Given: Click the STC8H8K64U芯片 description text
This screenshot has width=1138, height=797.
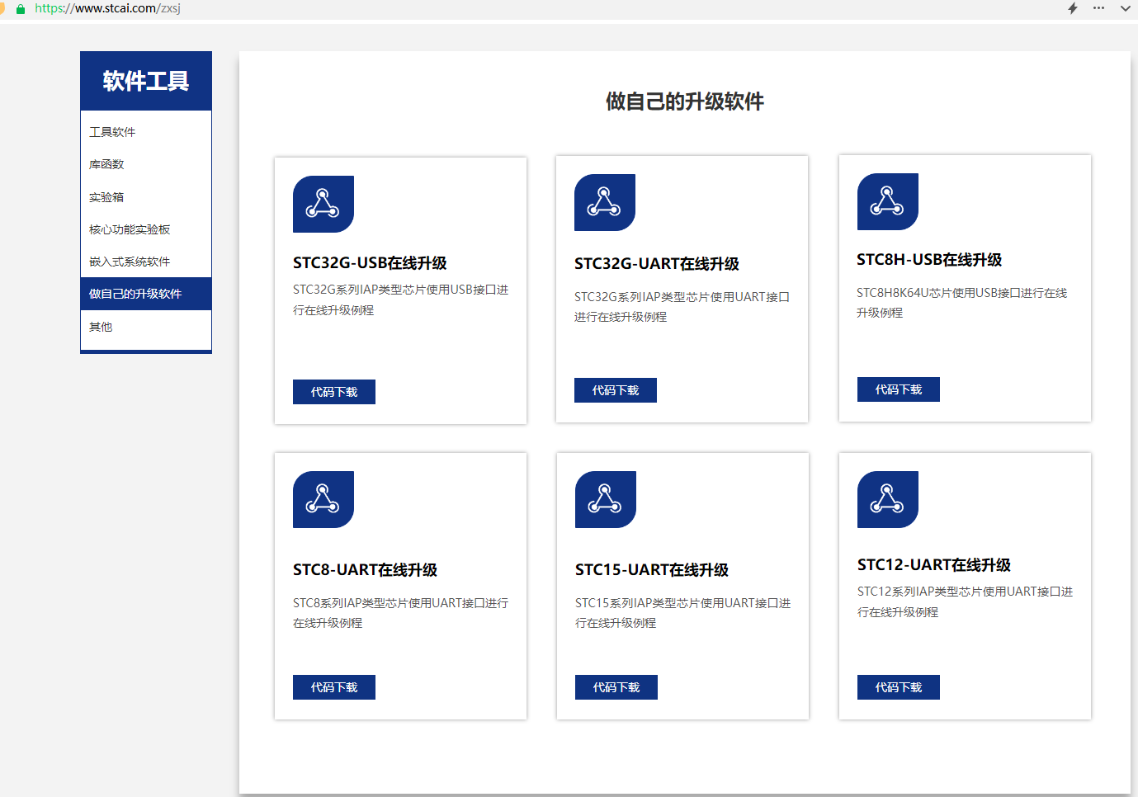Looking at the screenshot, I should [962, 303].
